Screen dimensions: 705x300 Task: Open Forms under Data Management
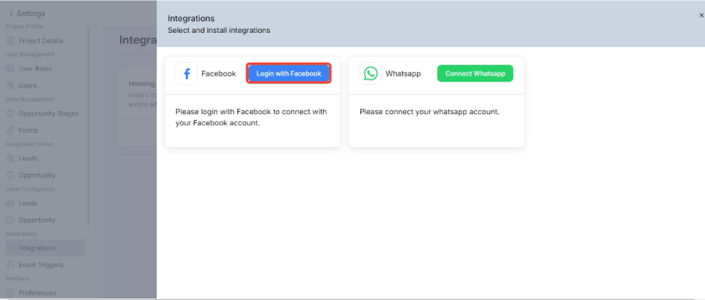(x=28, y=130)
